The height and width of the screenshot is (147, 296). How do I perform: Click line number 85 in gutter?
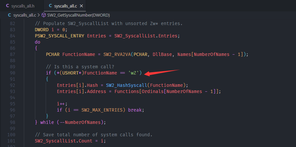pyautogui.click(x=12, y=42)
